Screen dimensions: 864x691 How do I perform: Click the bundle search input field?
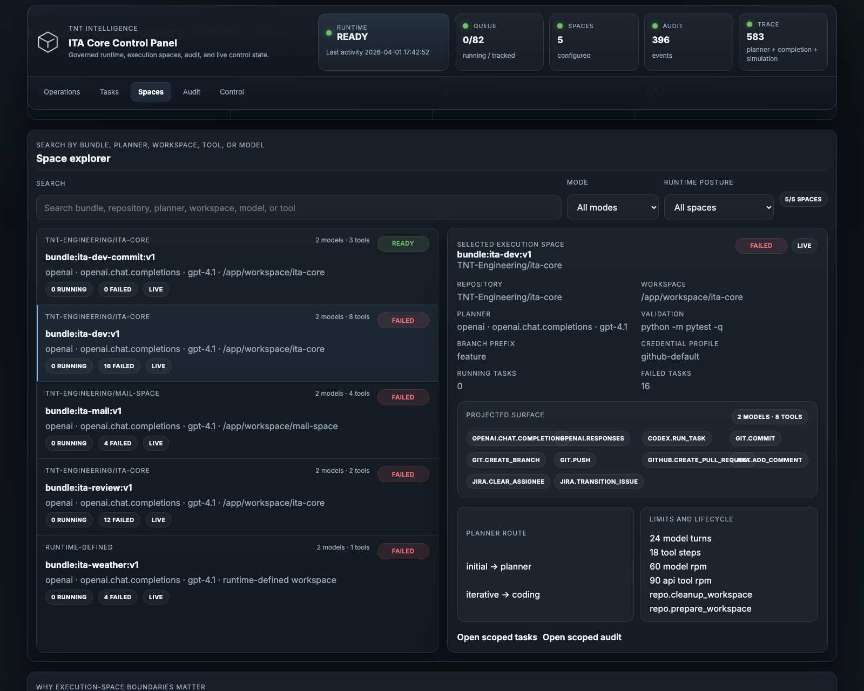click(298, 207)
